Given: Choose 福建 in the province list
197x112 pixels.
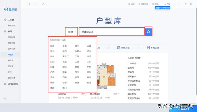Looking at the screenshot, I should click(x=65, y=62).
